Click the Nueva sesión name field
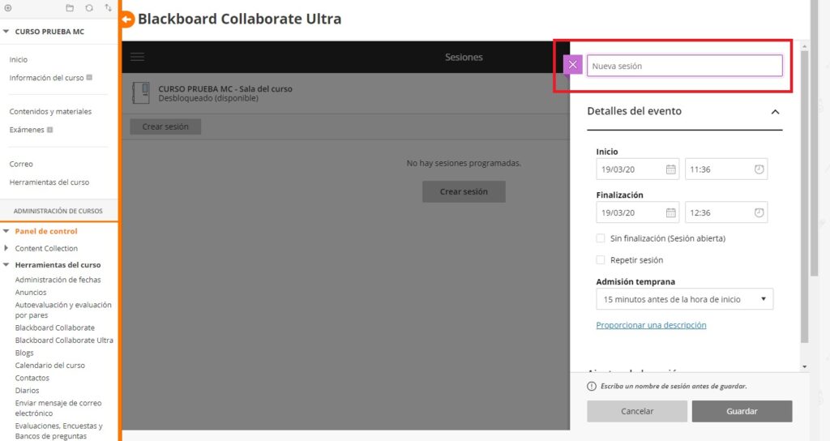830x441 pixels. [684, 66]
